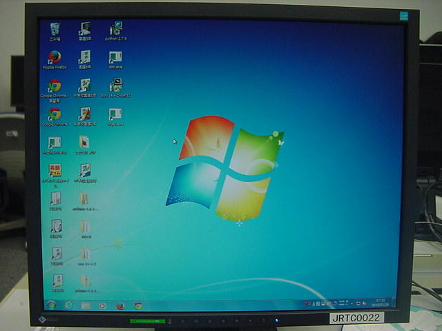
Task: Open Windows Media Player from taskbar
Action: [x=103, y=305]
